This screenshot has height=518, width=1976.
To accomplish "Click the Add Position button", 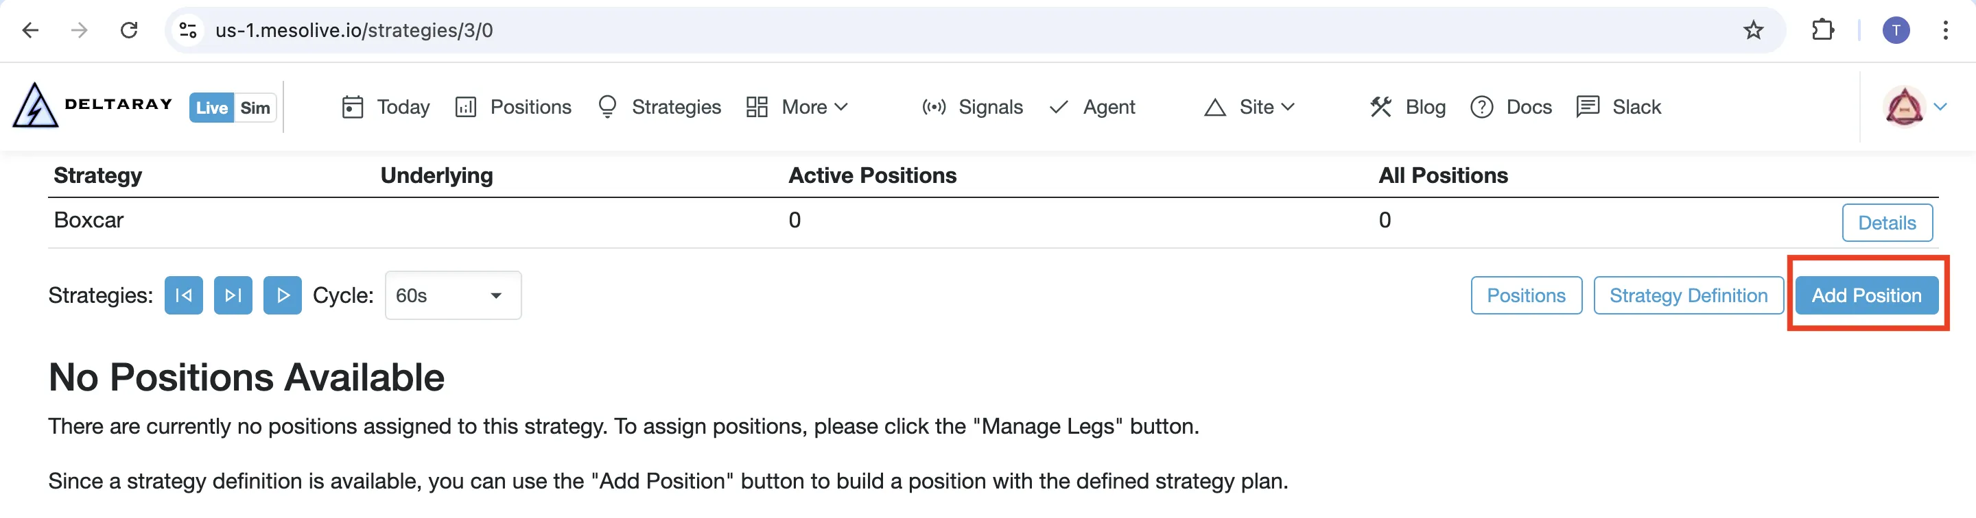I will tap(1867, 295).
